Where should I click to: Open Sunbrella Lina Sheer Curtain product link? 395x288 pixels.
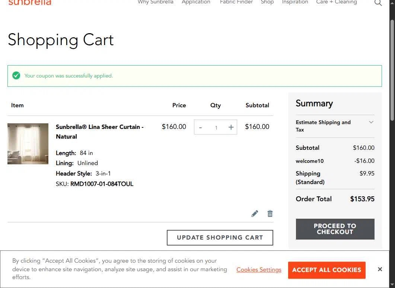pos(99,132)
